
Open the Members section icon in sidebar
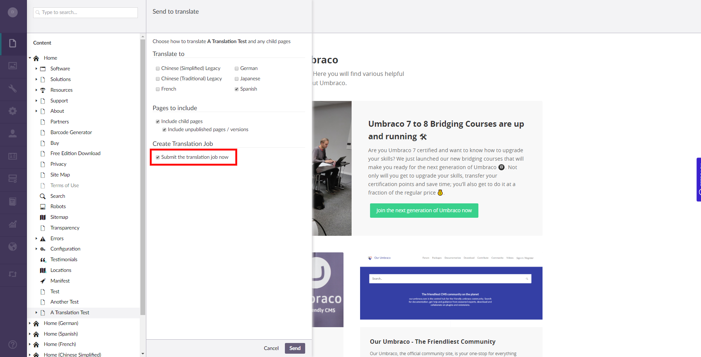[13, 156]
